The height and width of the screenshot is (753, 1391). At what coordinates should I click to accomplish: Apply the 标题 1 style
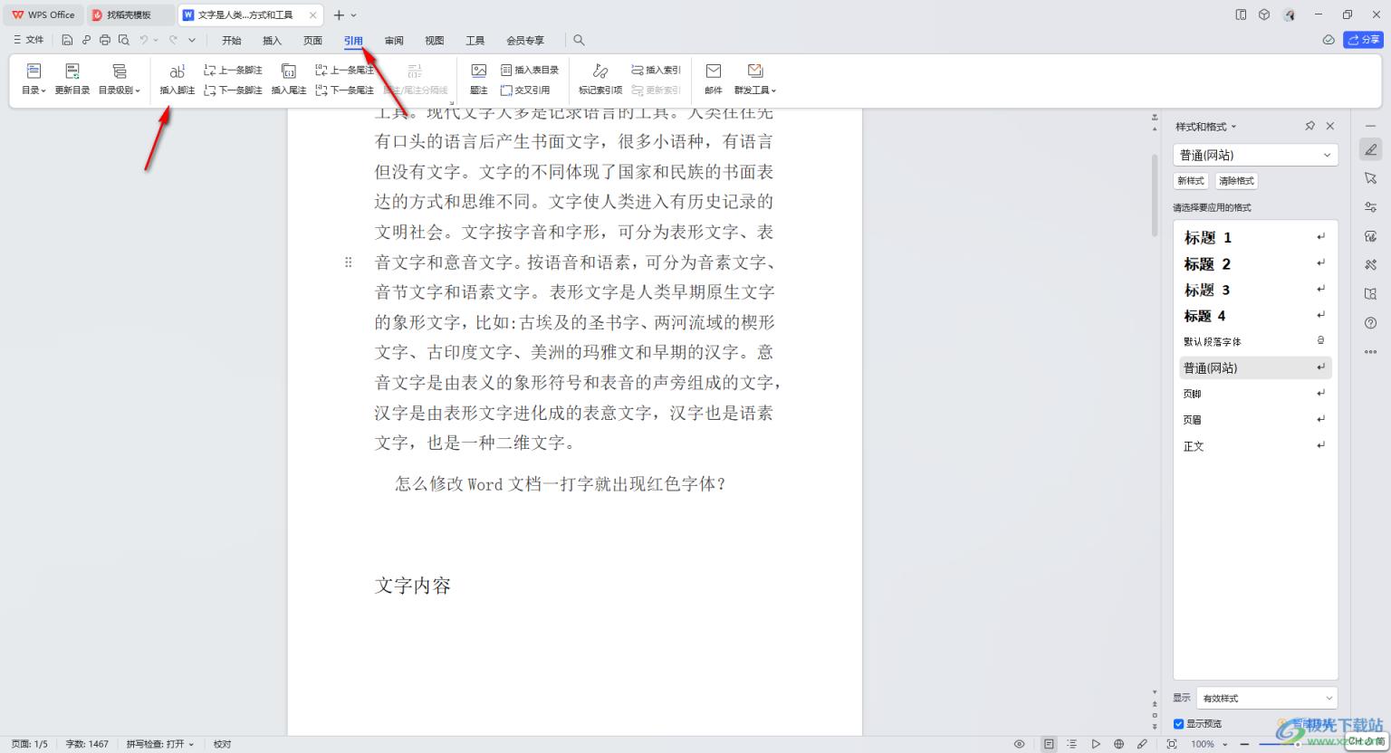(1254, 237)
